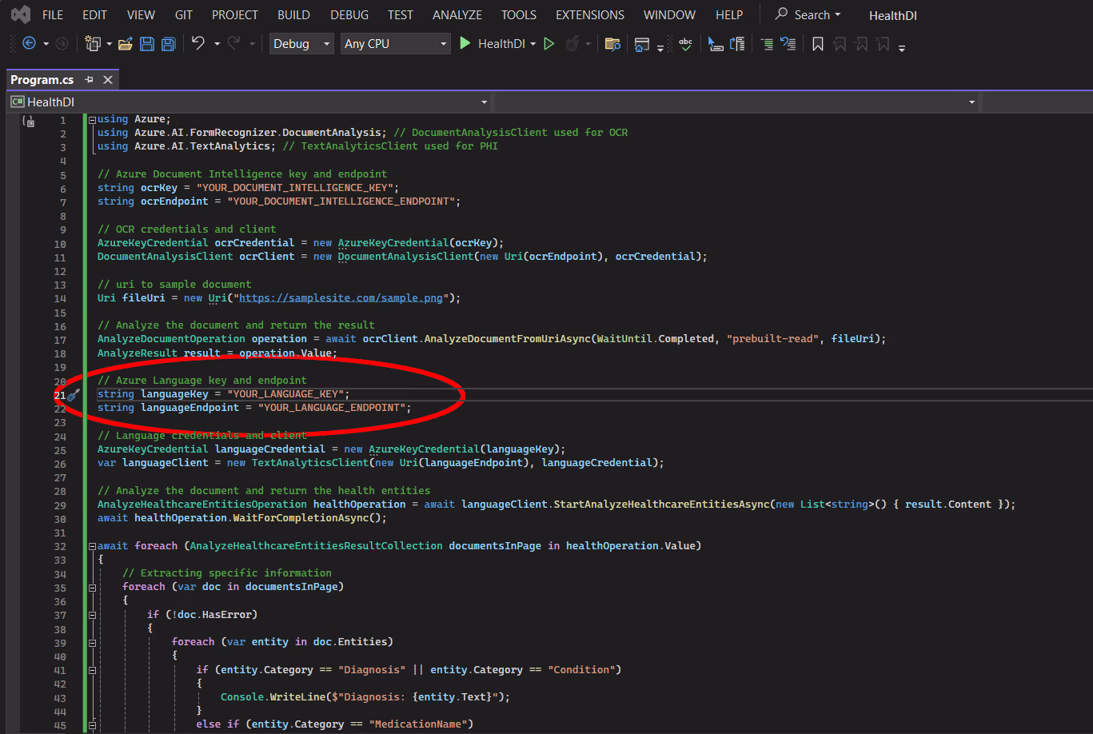The image size is (1093, 734).
Task: Click the Search box in title bar
Action: [809, 14]
